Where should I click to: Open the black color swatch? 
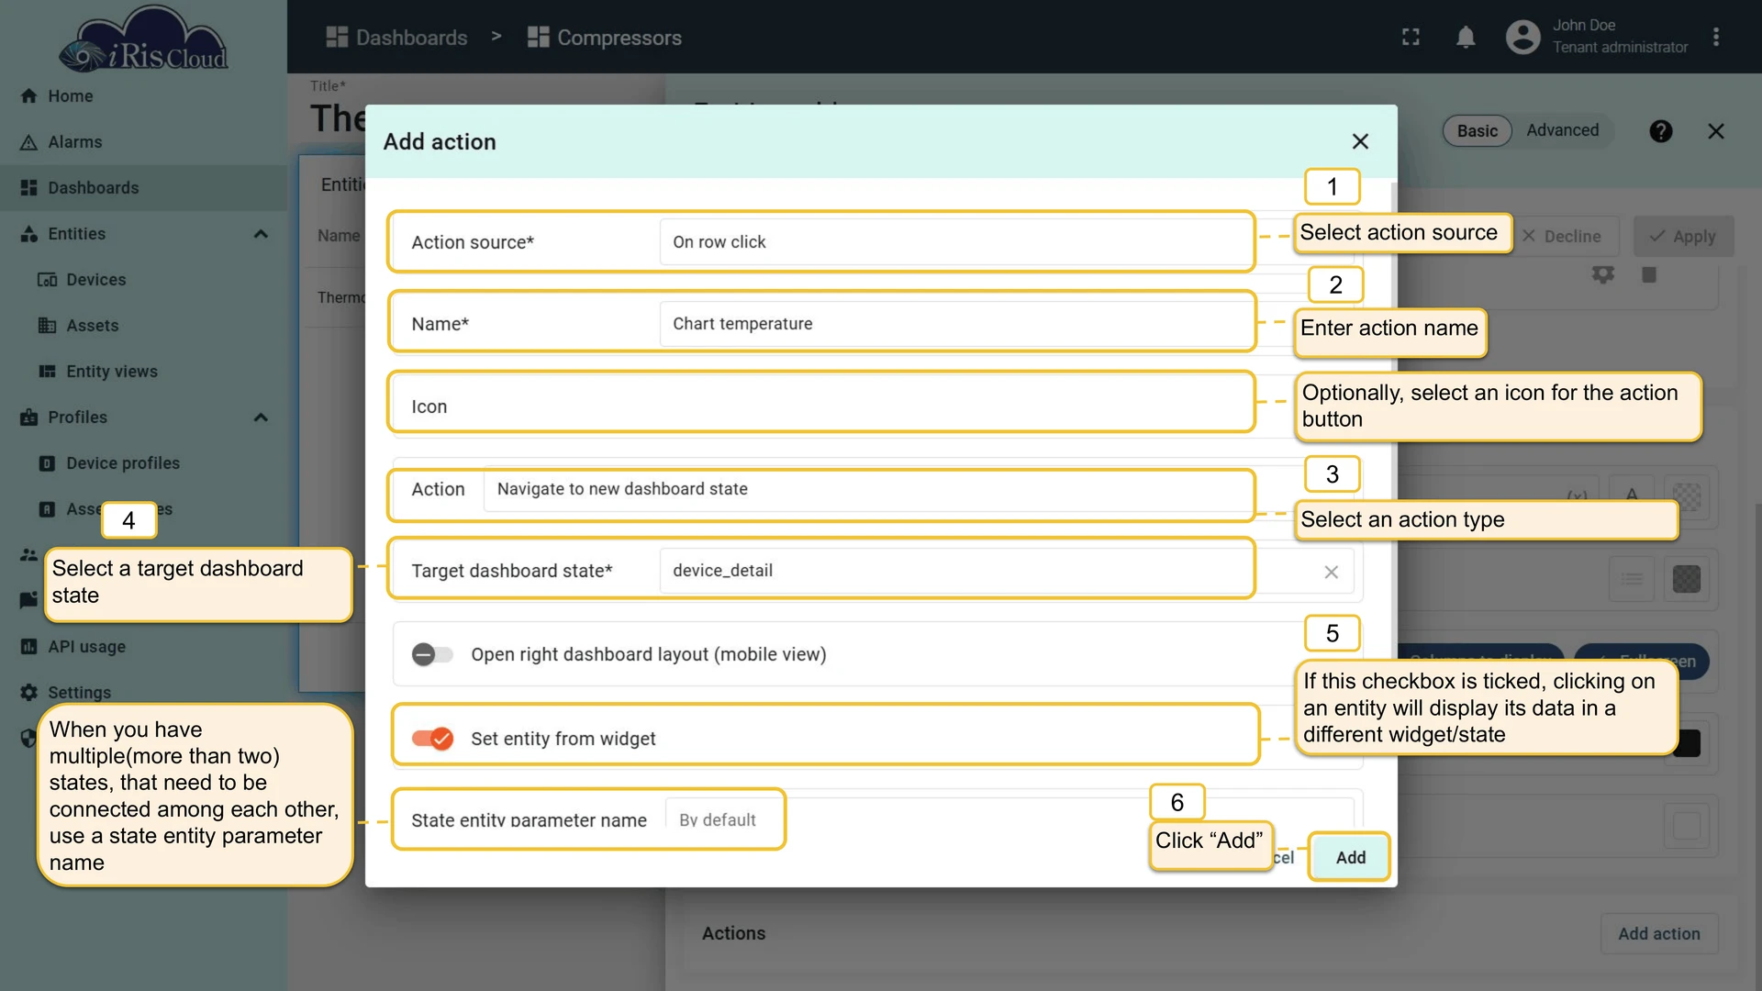(x=1688, y=742)
